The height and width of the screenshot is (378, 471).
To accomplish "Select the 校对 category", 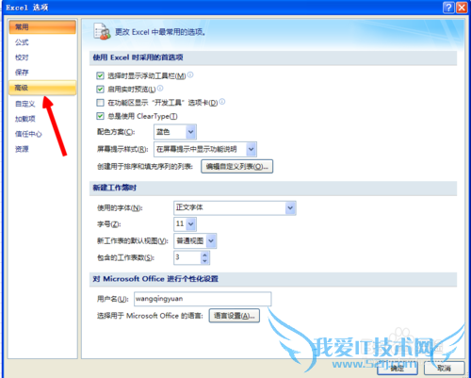I will (42, 58).
